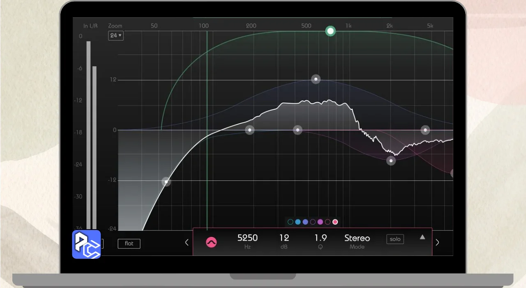Select the dark purple outlined band dot

313,222
